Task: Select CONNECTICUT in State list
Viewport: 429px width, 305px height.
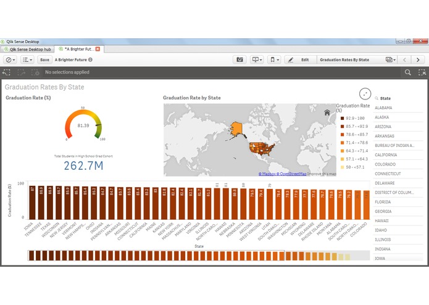Action: tap(398, 173)
